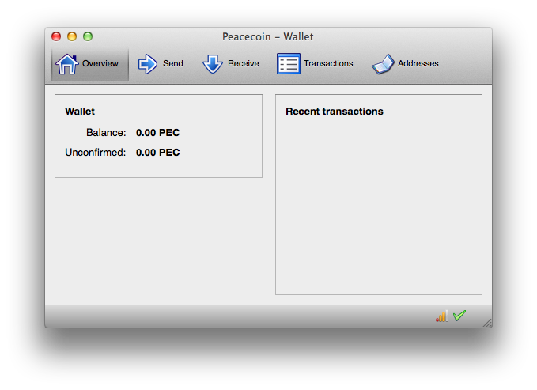Click the green sync checkmark icon
Screen dimensions: 537x390
tap(459, 316)
